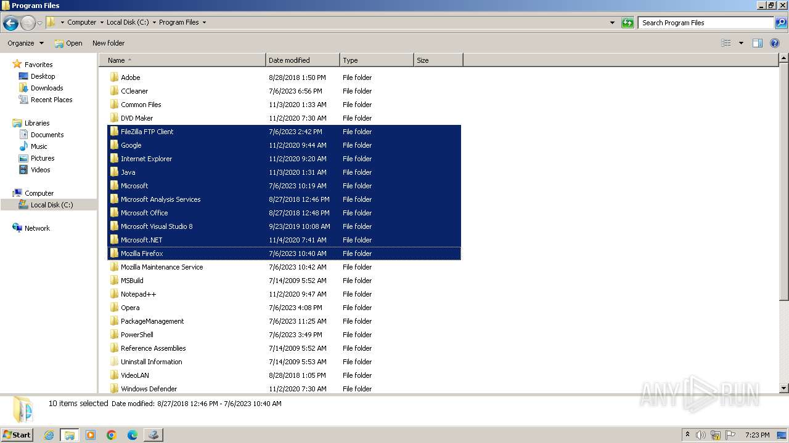
Task: Sort by the Name column header
Action: (182, 60)
